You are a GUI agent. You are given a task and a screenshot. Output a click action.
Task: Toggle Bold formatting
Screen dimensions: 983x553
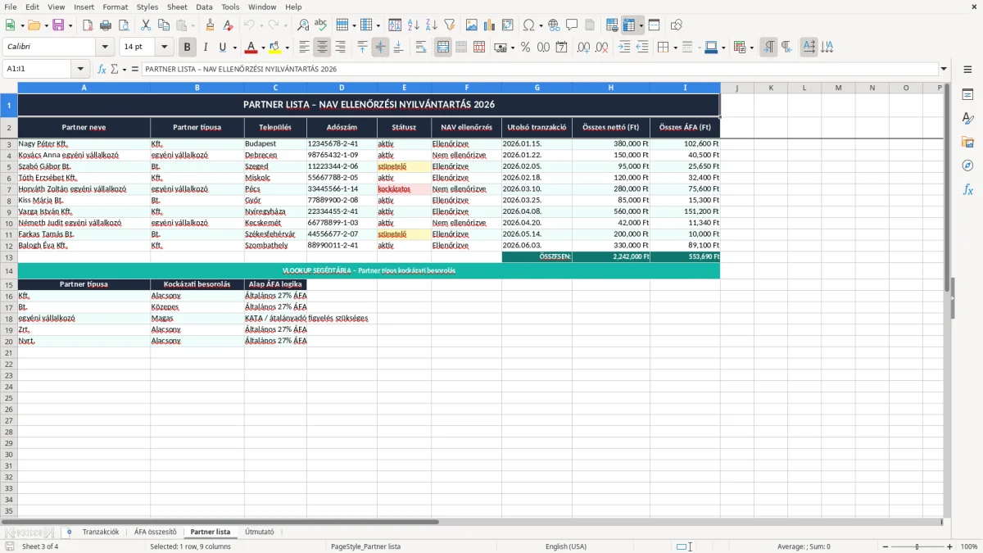click(187, 48)
